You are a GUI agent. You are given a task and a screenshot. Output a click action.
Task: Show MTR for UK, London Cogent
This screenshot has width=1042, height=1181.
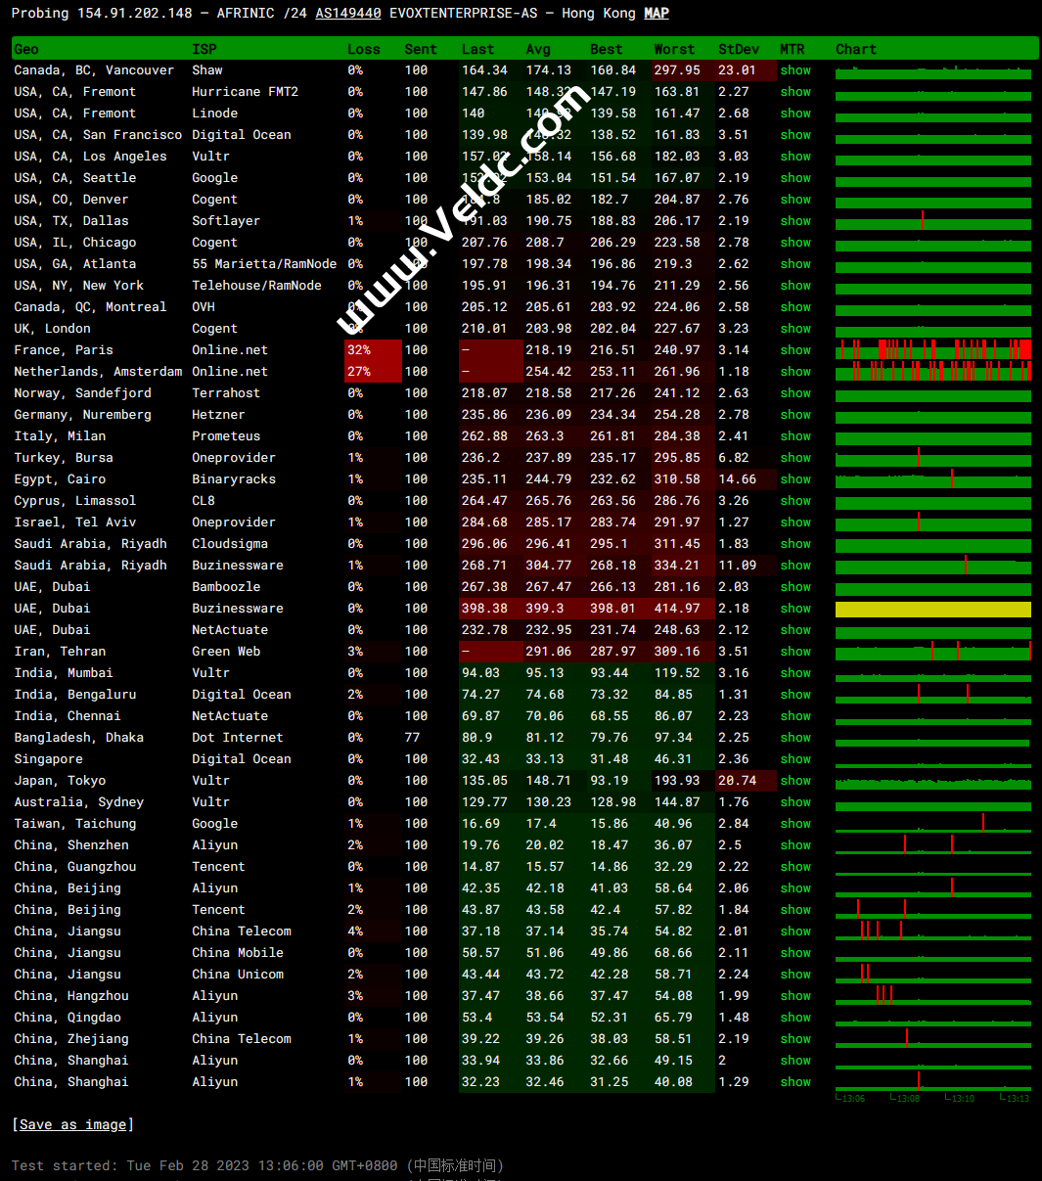[x=795, y=329]
